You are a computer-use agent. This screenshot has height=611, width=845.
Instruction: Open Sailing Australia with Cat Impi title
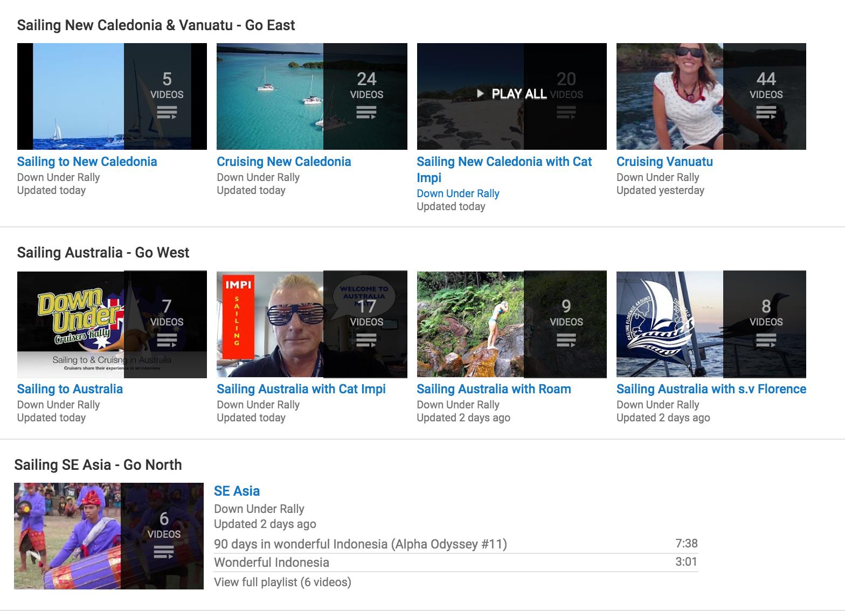coord(301,389)
